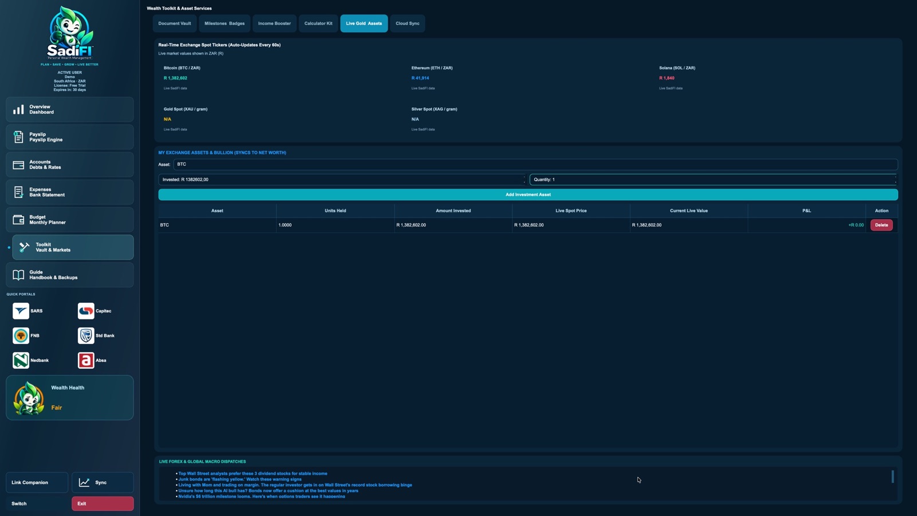Focus the Invested amount field
The width and height of the screenshot is (917, 516).
[x=342, y=179]
